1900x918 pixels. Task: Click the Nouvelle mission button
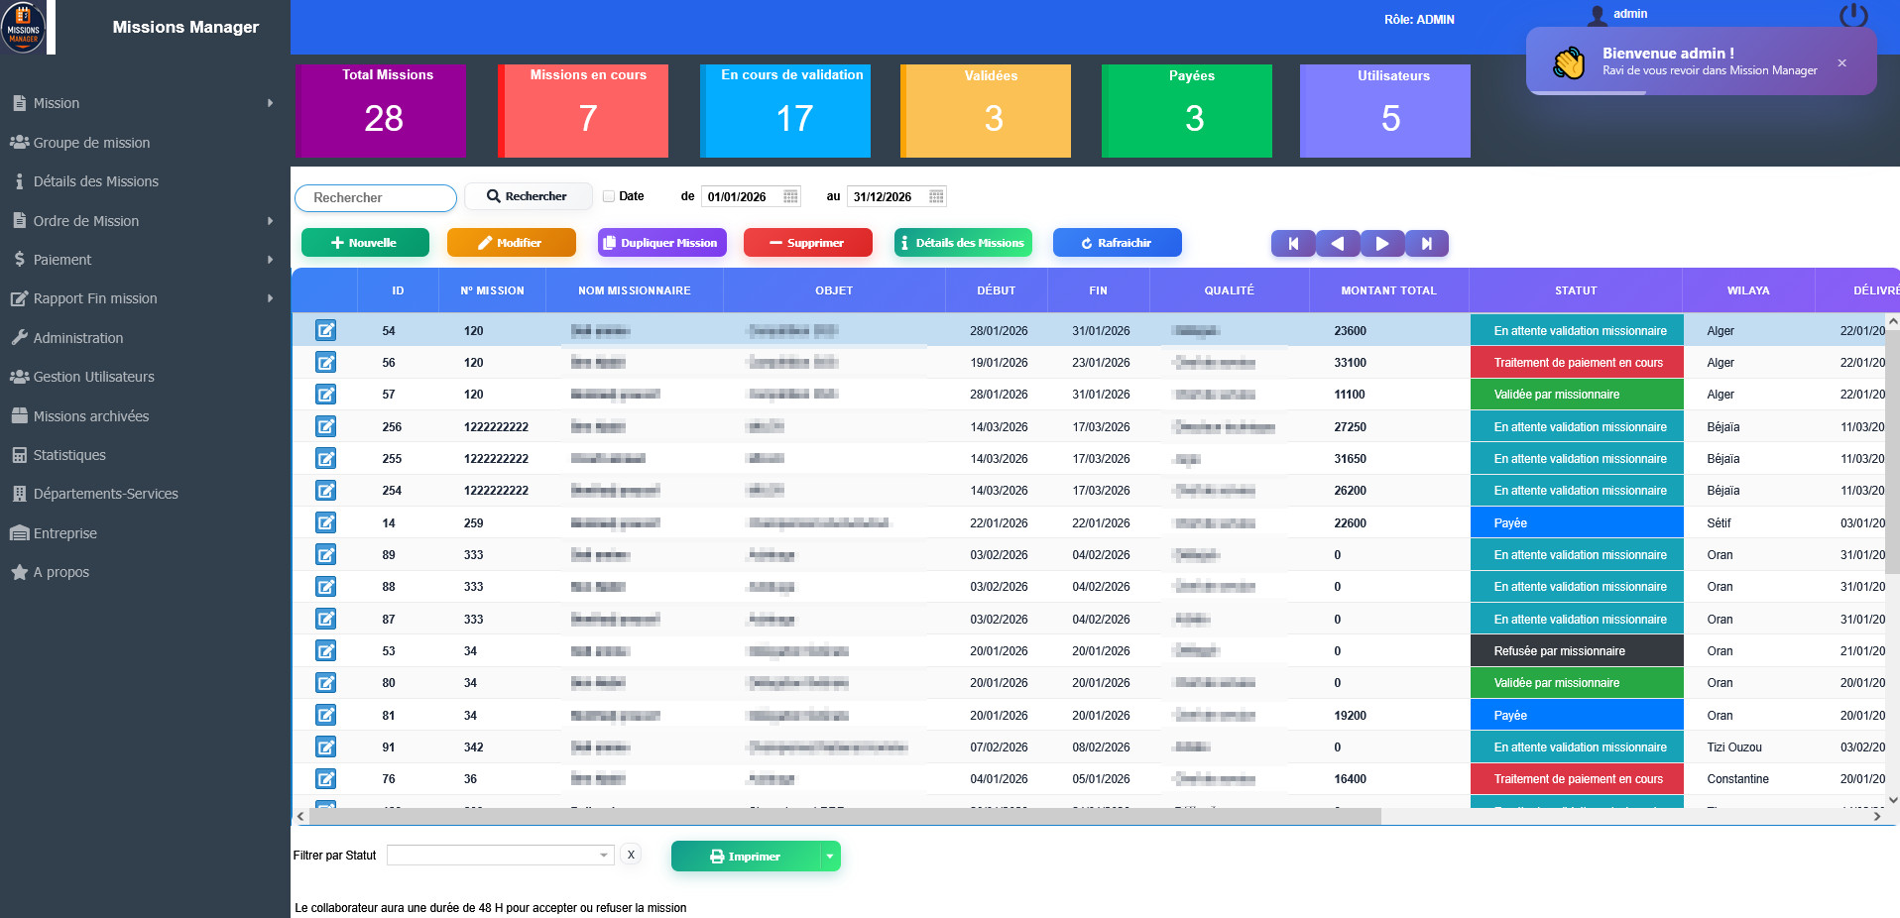[x=364, y=243]
